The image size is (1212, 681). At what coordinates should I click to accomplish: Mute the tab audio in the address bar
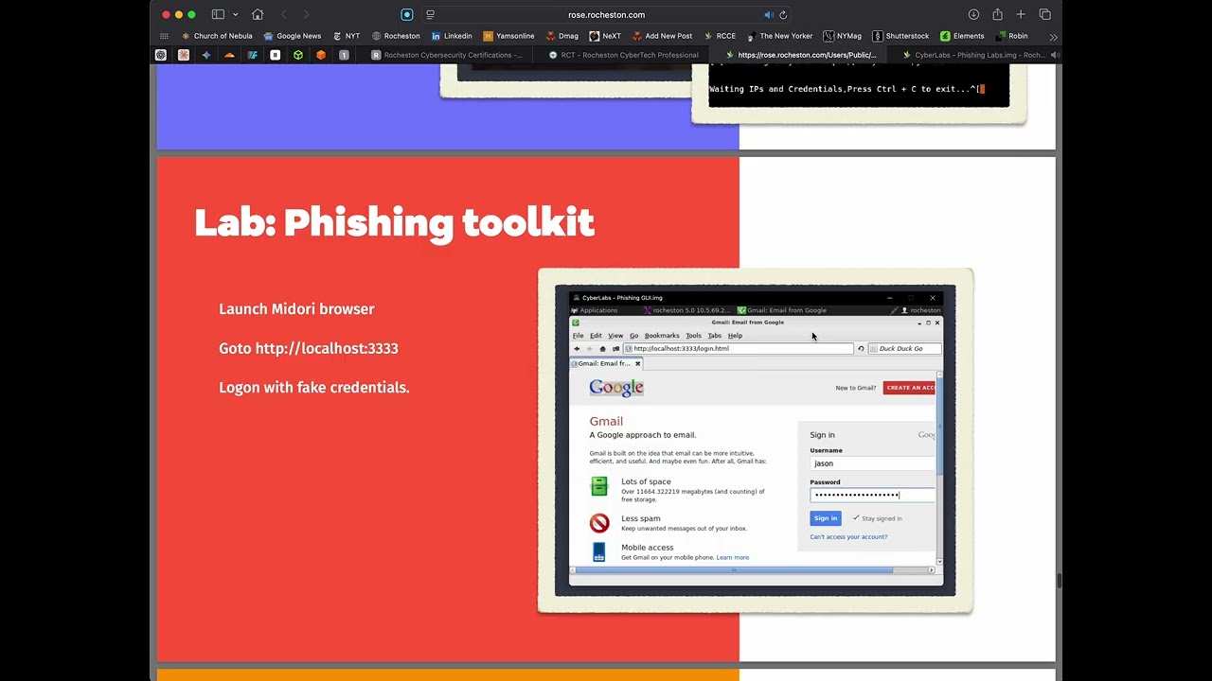(769, 14)
